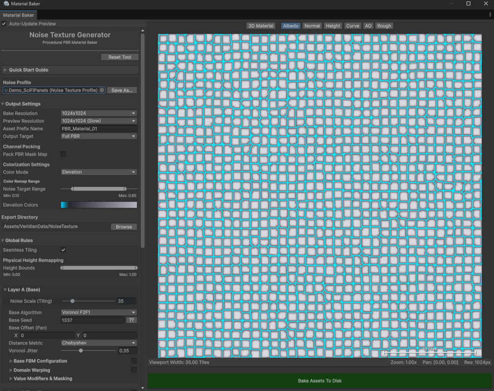The width and height of the screenshot is (494, 391).
Task: Open the Base Algorithm dropdown
Action: click(99, 312)
